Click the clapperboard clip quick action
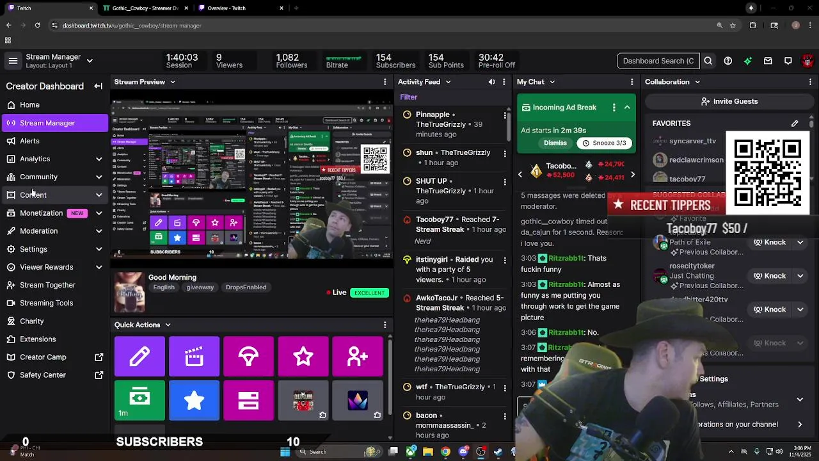819x461 pixels. click(x=194, y=356)
